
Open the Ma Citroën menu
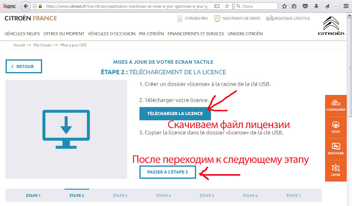pos(151,34)
